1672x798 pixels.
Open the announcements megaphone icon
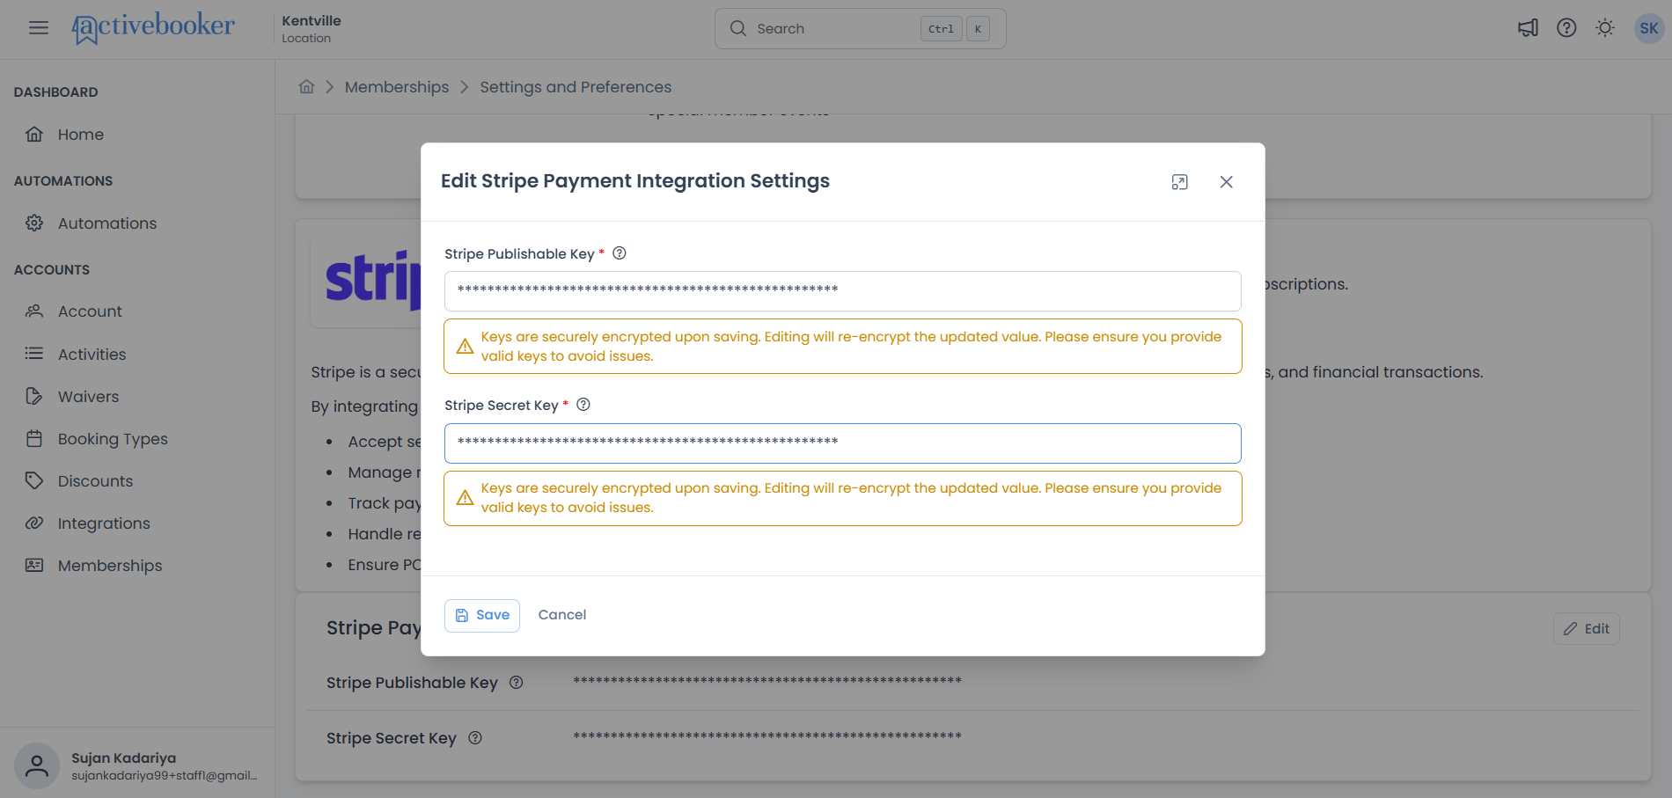(x=1528, y=28)
